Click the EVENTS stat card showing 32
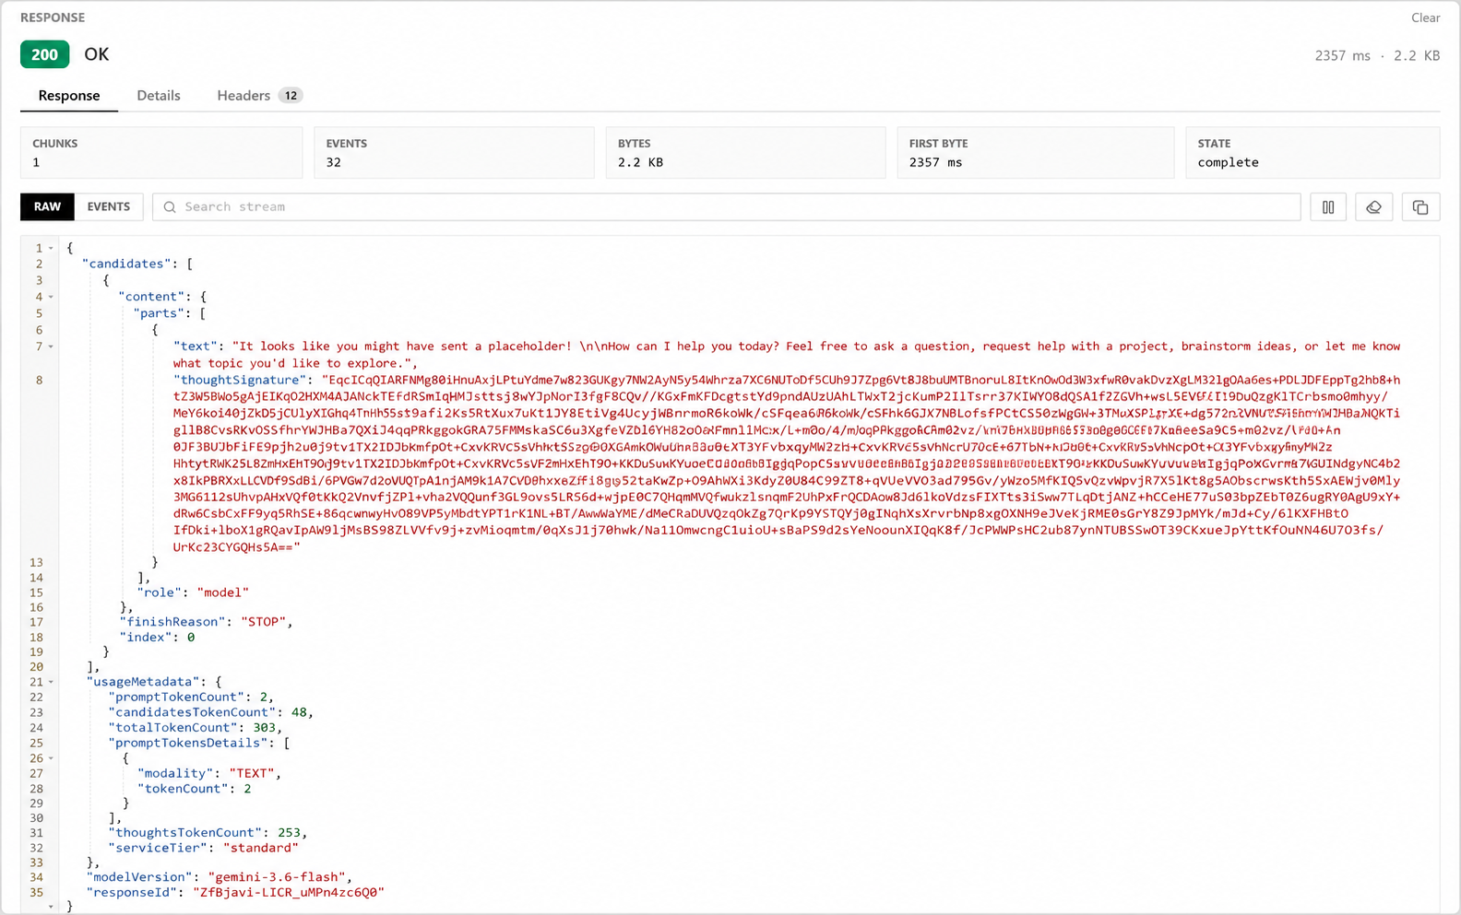The height and width of the screenshot is (915, 1461). 454,153
